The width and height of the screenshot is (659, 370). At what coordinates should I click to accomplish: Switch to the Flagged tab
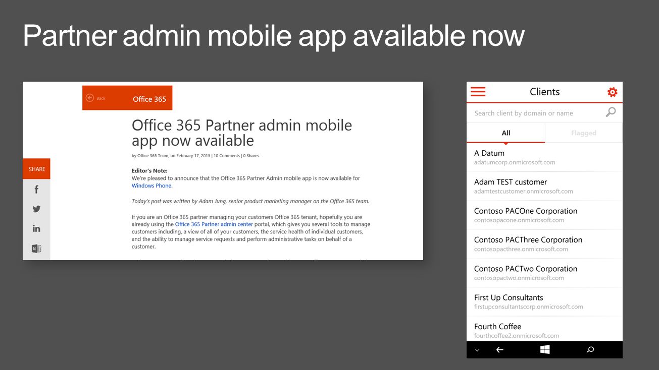pos(584,133)
